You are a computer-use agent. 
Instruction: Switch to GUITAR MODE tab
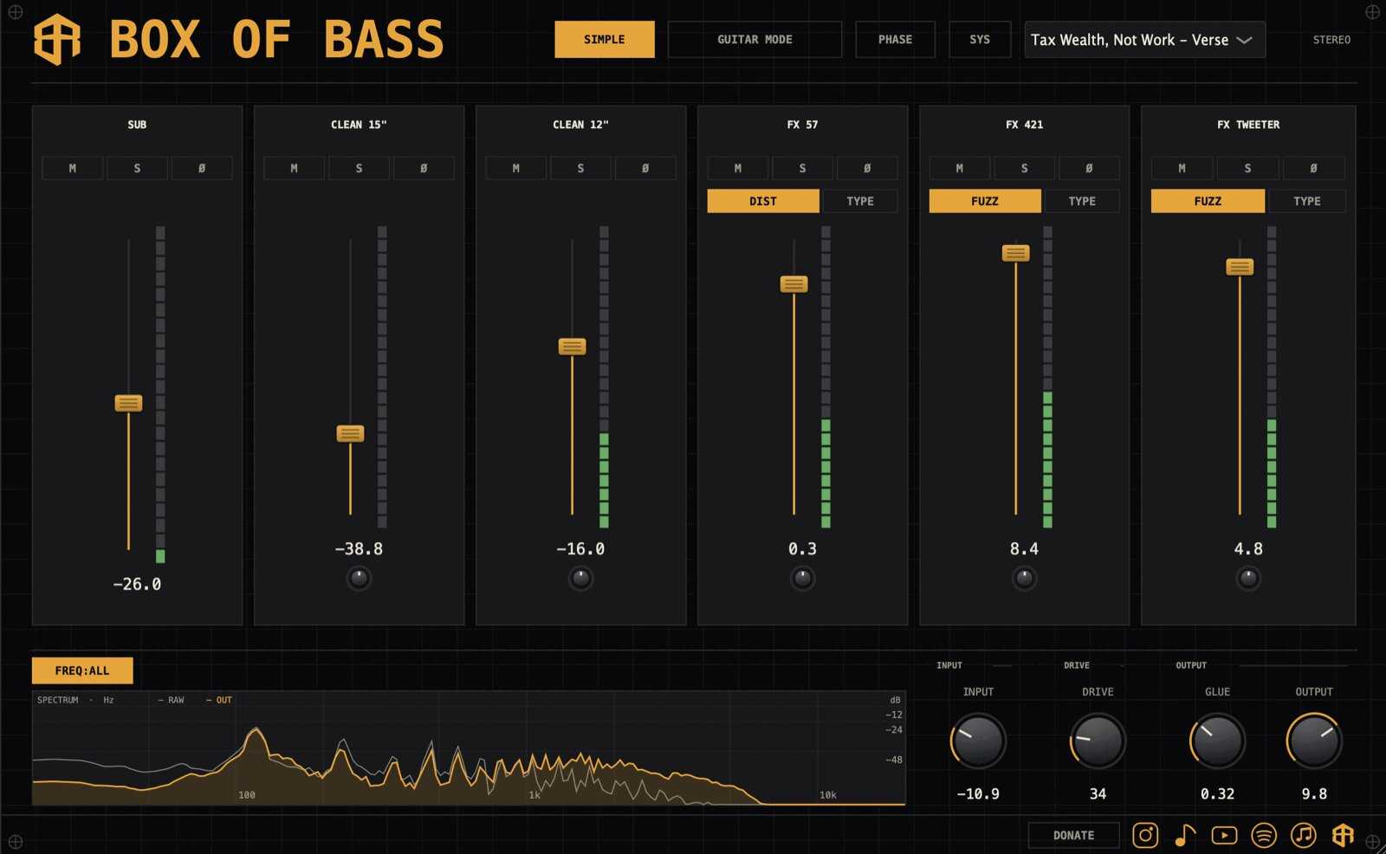[x=755, y=40]
